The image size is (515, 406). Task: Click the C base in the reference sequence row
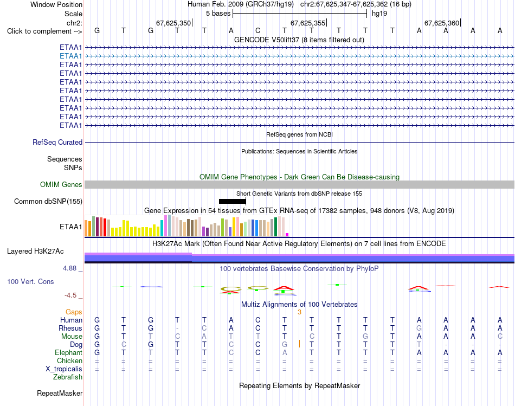pyautogui.click(x=258, y=31)
